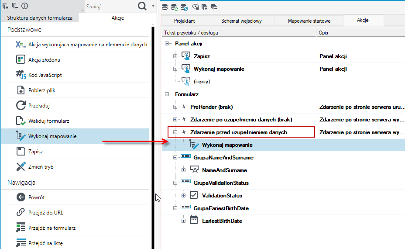The image size is (405, 249).
Task: Collapse the Panel akcji node
Action: (x=167, y=43)
